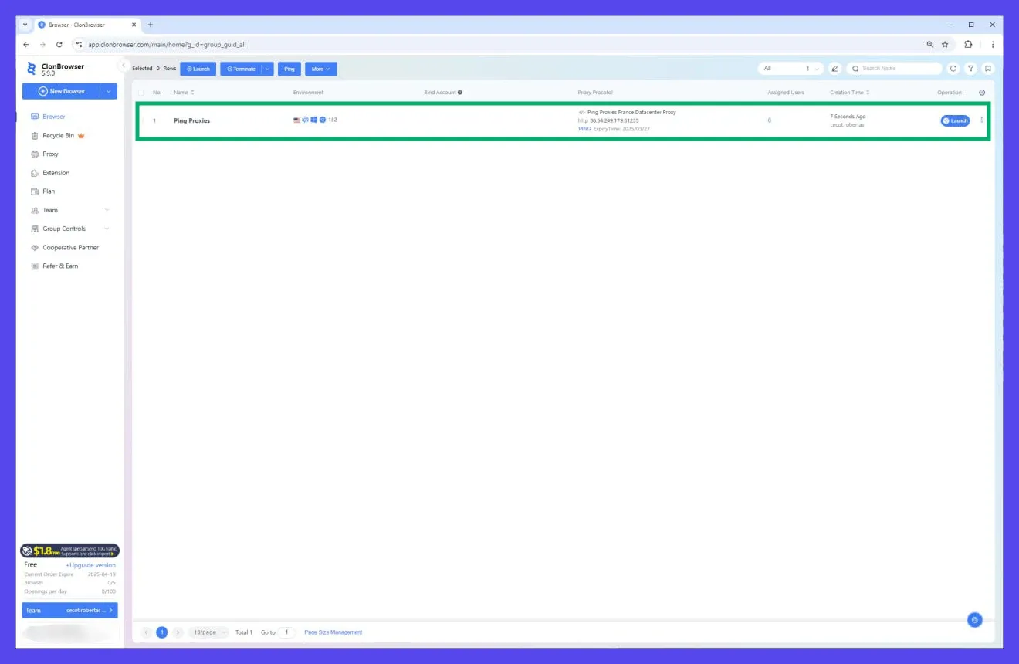Sort by Creation Time column arrows
Image resolution: width=1019 pixels, height=664 pixels.
pyautogui.click(x=868, y=93)
